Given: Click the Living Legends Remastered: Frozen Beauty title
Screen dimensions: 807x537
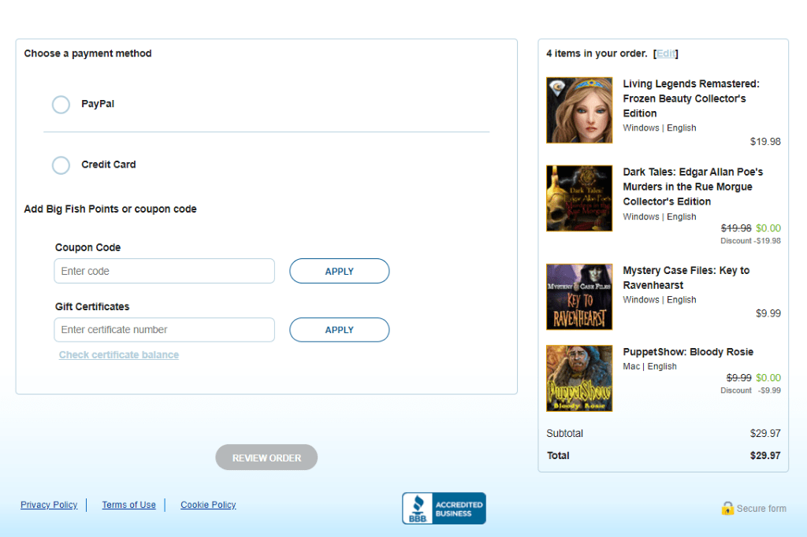Looking at the screenshot, I should pyautogui.click(x=691, y=98).
